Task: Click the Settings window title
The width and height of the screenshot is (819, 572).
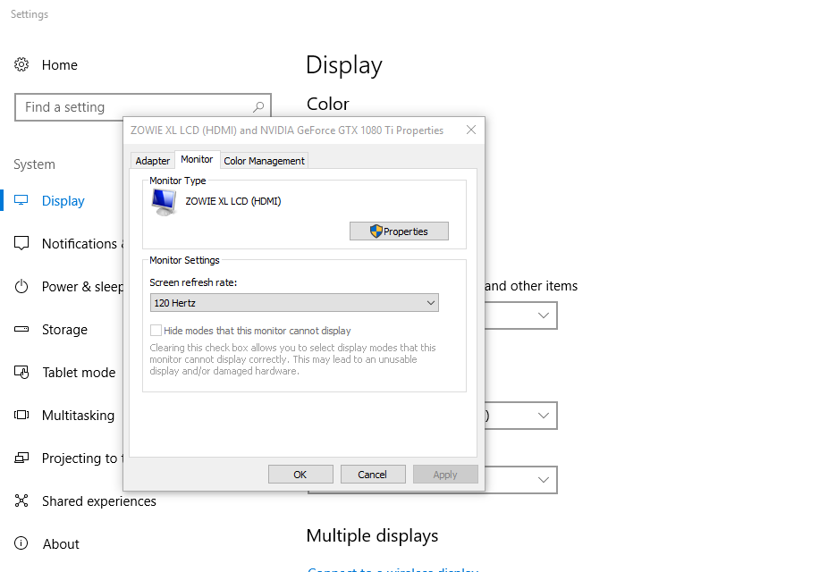Action: pyautogui.click(x=30, y=14)
